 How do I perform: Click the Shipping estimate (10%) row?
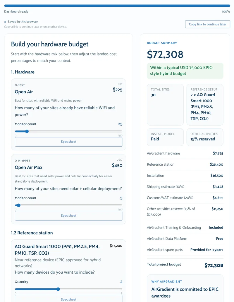[185, 187]
